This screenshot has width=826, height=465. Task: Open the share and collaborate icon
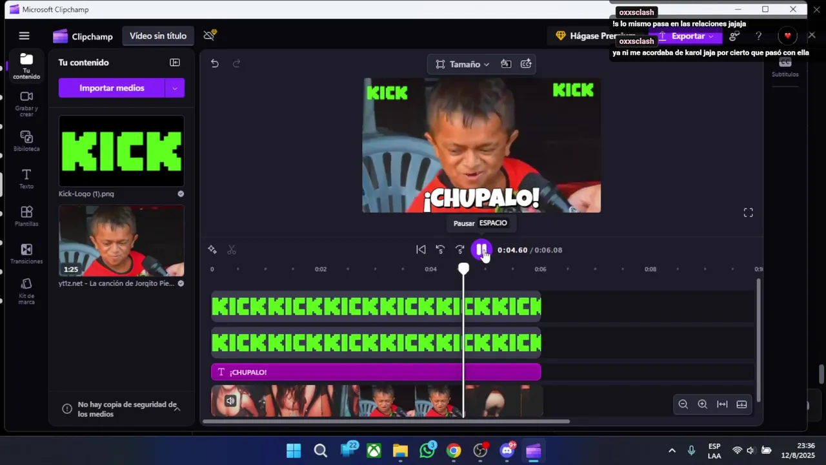(x=734, y=36)
